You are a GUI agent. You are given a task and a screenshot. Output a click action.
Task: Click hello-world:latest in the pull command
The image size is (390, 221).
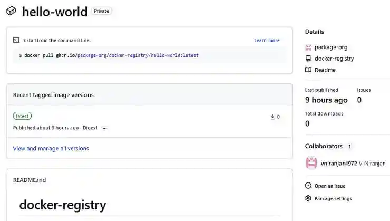point(174,55)
